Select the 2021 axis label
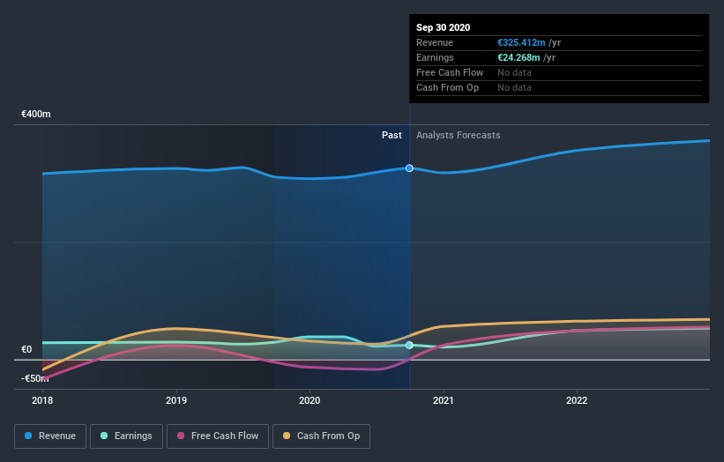The height and width of the screenshot is (462, 724). click(x=444, y=400)
